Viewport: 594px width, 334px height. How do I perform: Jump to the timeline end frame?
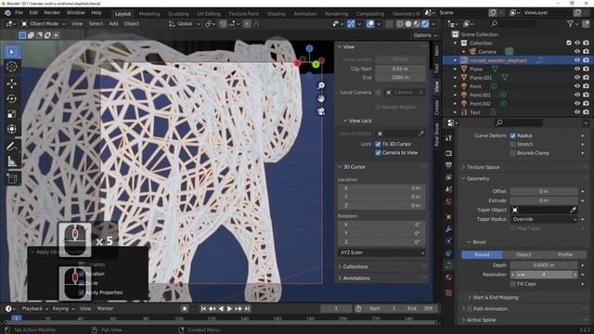pos(247,309)
